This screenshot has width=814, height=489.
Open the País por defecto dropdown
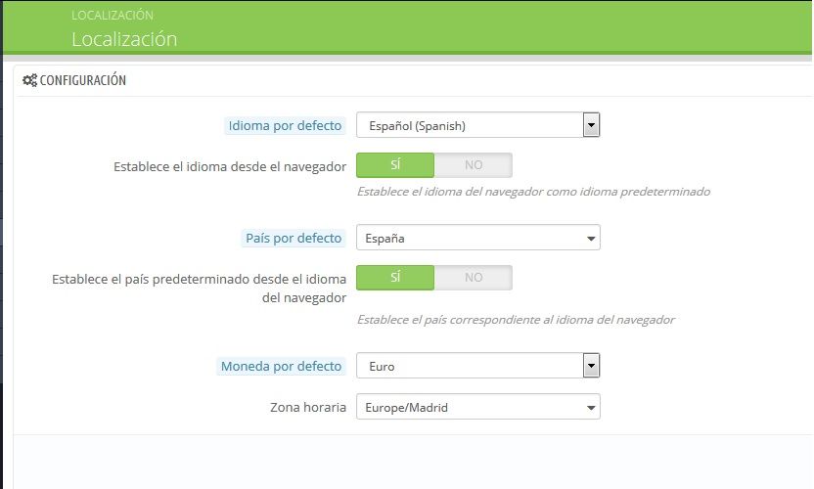tap(477, 238)
